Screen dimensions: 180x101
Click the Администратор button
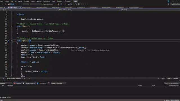coord(175,4)
